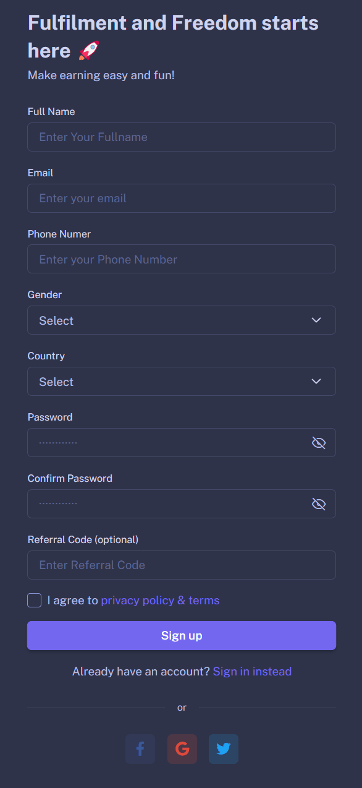The width and height of the screenshot is (362, 788).
Task: Open the Sign in instead link
Action: [252, 671]
